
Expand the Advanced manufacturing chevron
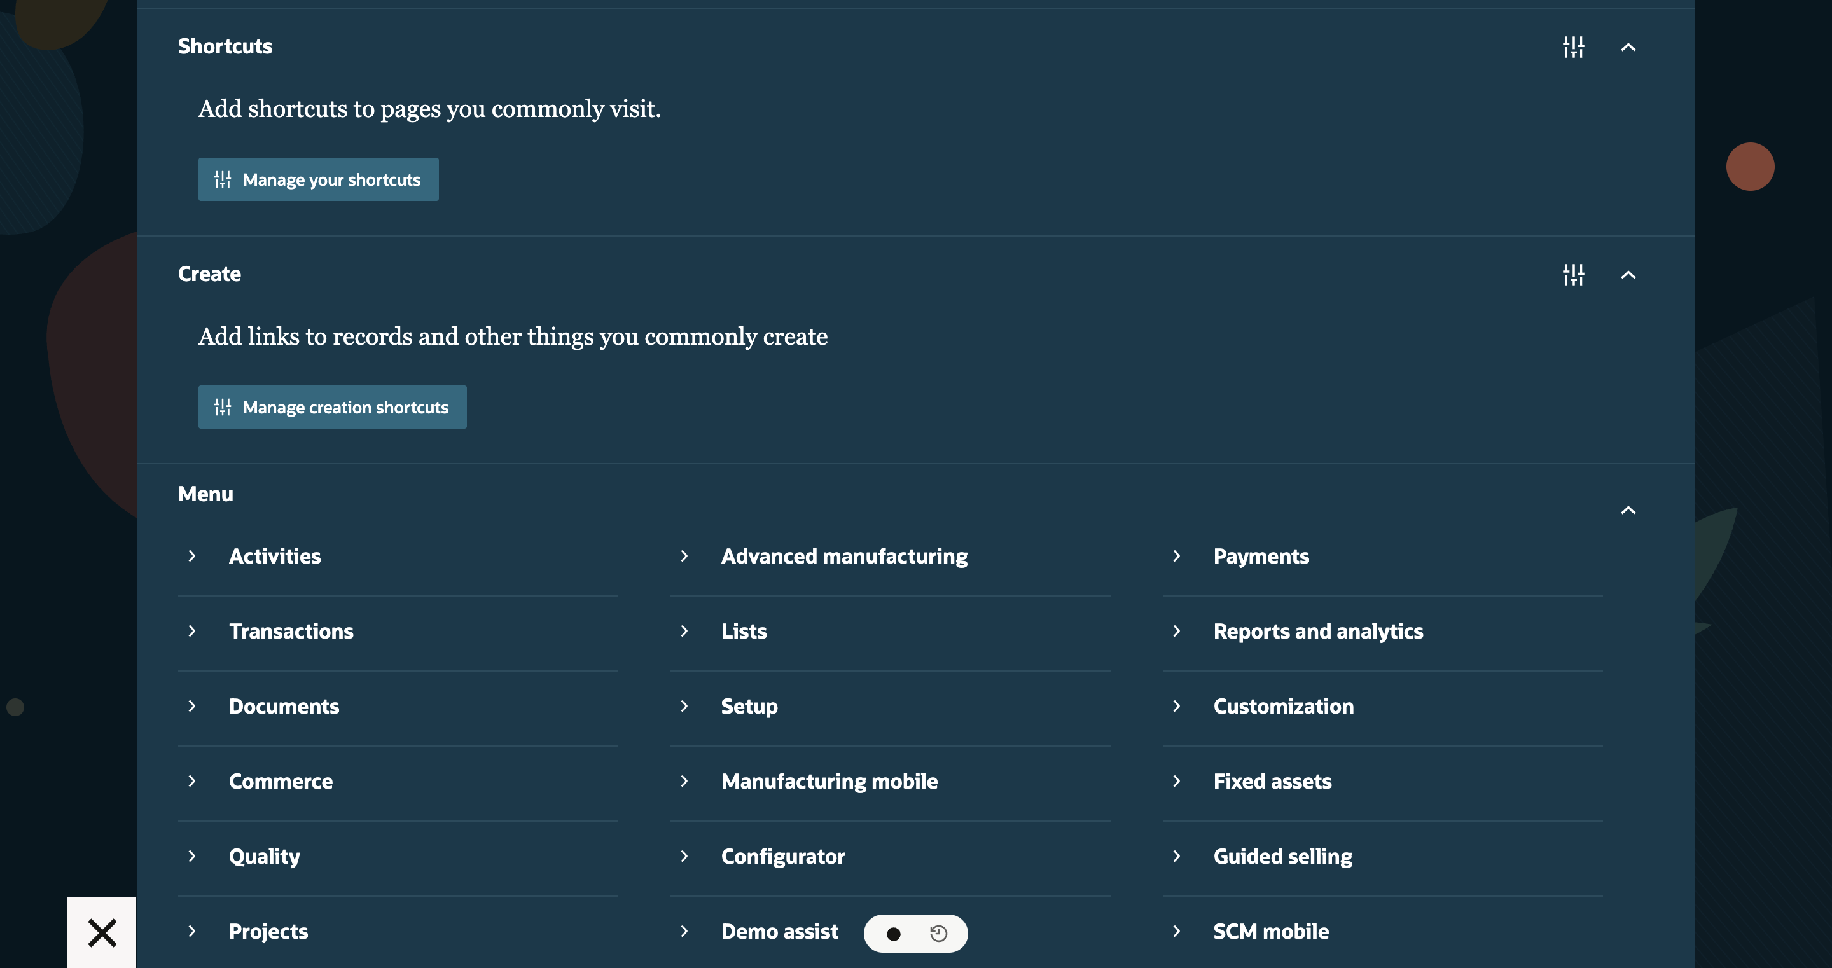point(683,557)
